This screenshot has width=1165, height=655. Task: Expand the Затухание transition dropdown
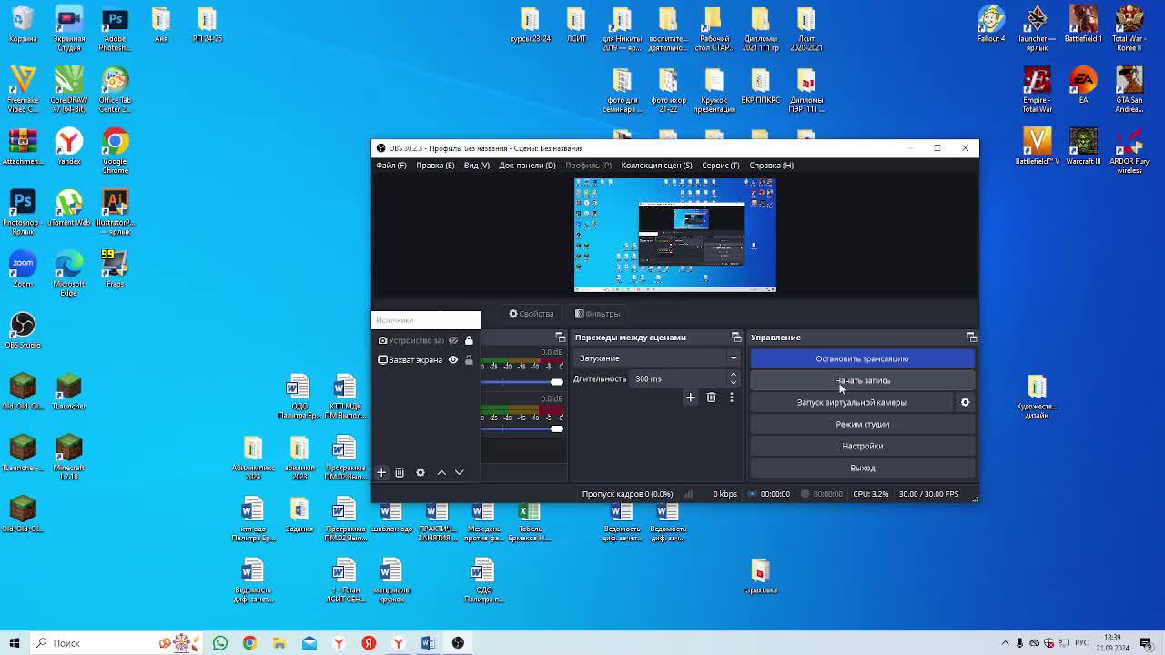pyautogui.click(x=733, y=358)
